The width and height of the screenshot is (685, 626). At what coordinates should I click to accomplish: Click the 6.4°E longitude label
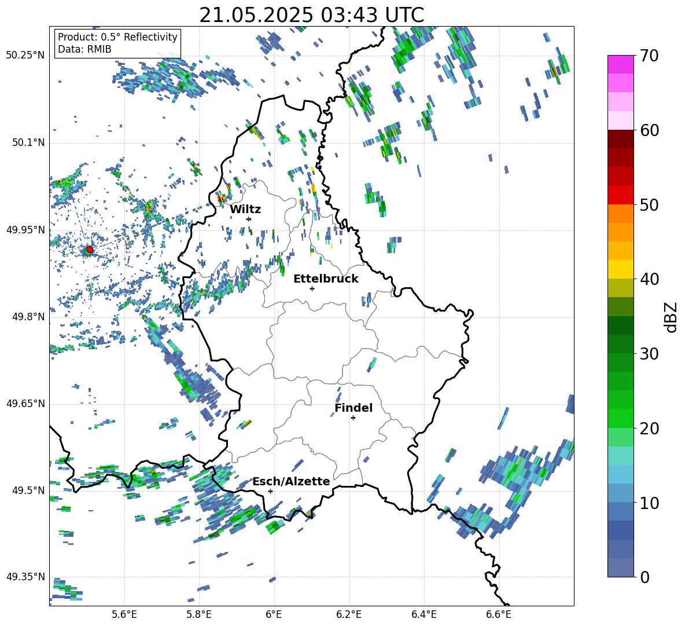coord(423,614)
